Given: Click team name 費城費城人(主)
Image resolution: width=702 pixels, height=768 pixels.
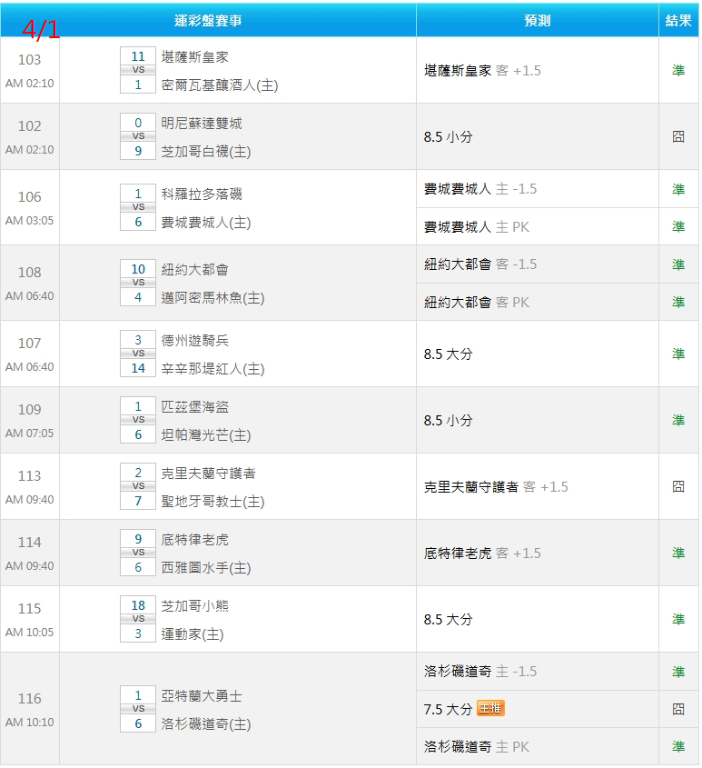Looking at the screenshot, I should coord(206,223).
